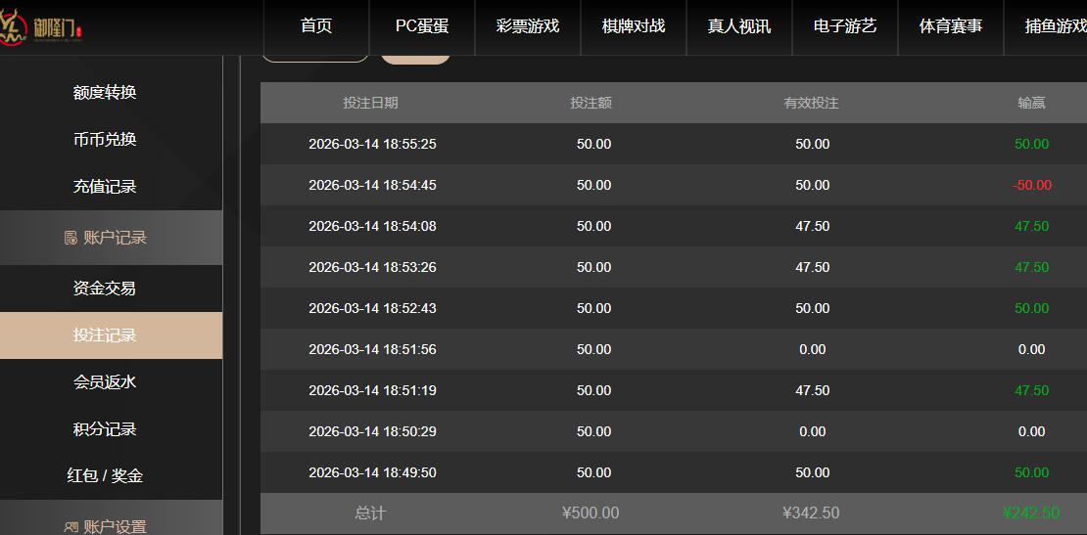Open 会员返水 rebate page
This screenshot has height=535, width=1087.
[105, 381]
